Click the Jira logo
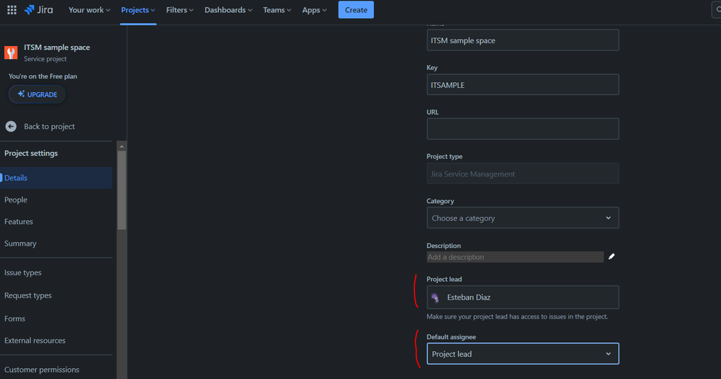Screen dimensions: 721x379 coord(39,9)
